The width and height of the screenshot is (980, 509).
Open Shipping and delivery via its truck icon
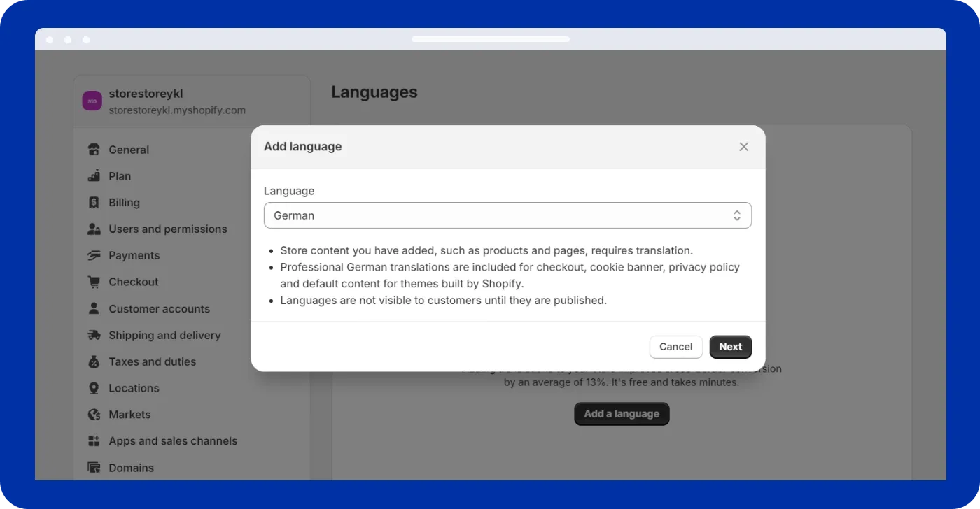pos(93,335)
